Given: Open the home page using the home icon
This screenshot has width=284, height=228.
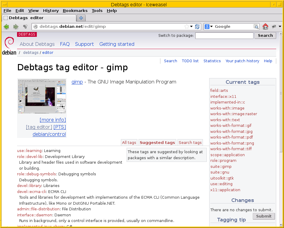Looking at the screenshot, I should point(265,26).
